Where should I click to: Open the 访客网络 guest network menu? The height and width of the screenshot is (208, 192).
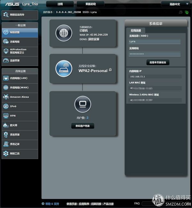[x=20, y=42]
